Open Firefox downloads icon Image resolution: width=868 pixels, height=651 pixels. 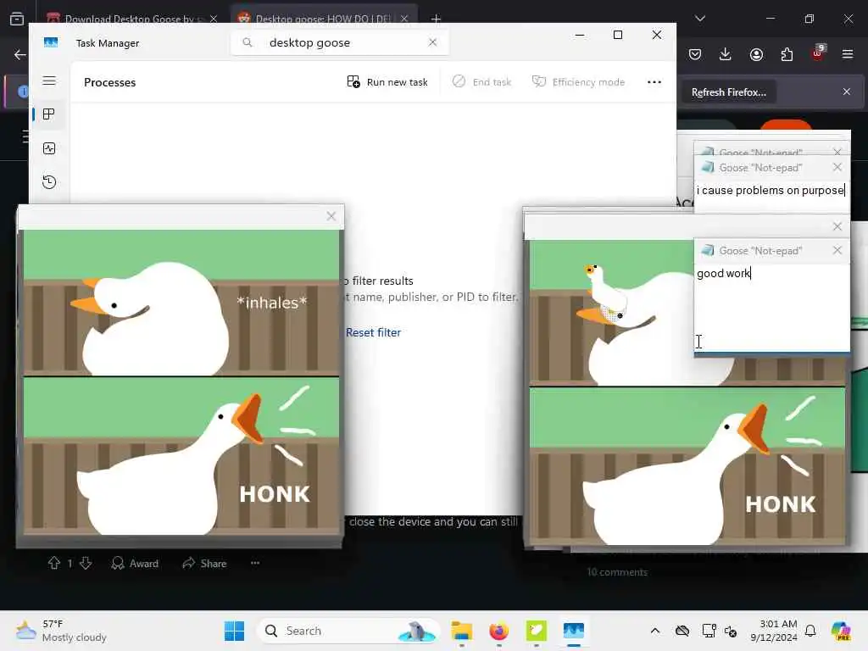point(726,54)
